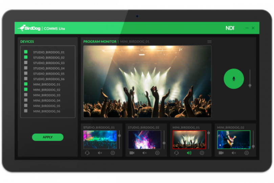Click the APPLY button
The height and width of the screenshot is (183, 274).
[x=48, y=137]
